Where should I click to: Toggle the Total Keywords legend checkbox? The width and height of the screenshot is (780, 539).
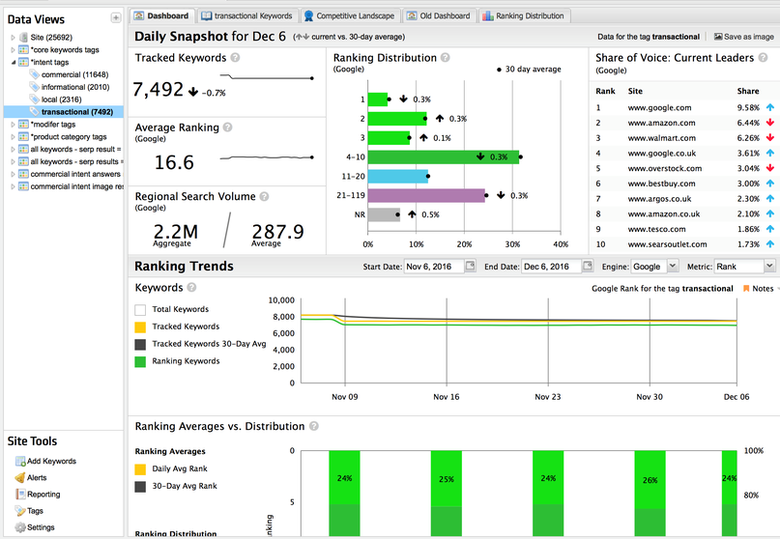tap(140, 310)
